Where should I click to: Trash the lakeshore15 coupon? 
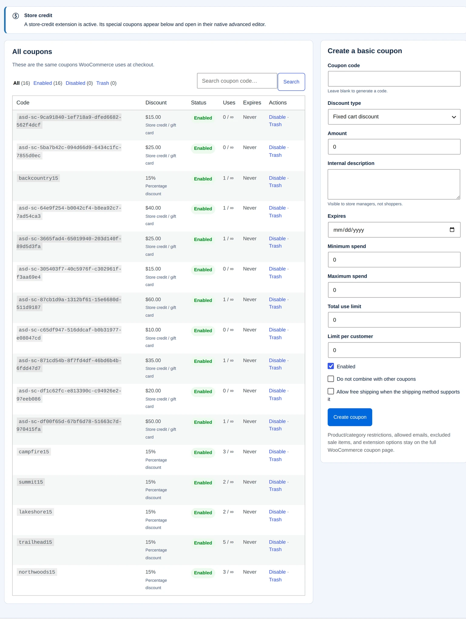coord(275,519)
